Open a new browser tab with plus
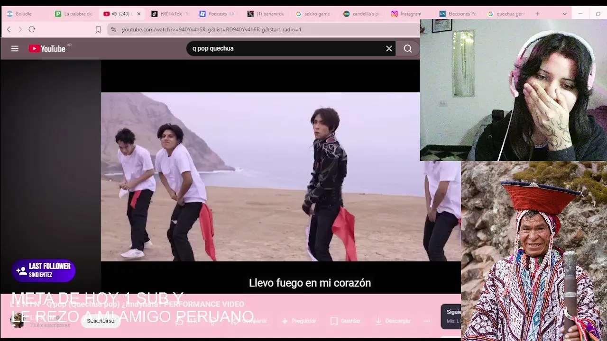Screen dimensions: 607x341 [537, 14]
